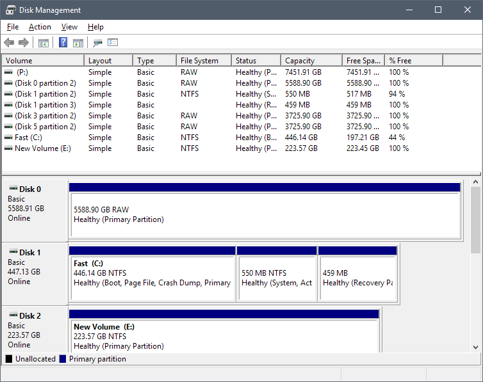Click the Rescan Disks toolbar icon

97,43
